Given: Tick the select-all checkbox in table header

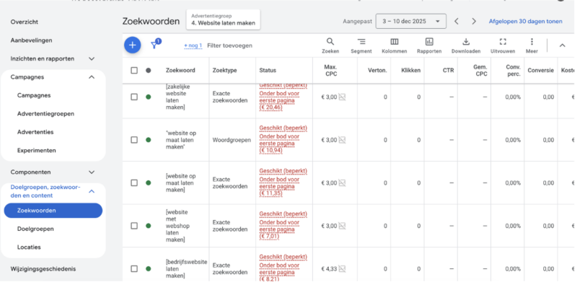Looking at the screenshot, I should pyautogui.click(x=134, y=70).
